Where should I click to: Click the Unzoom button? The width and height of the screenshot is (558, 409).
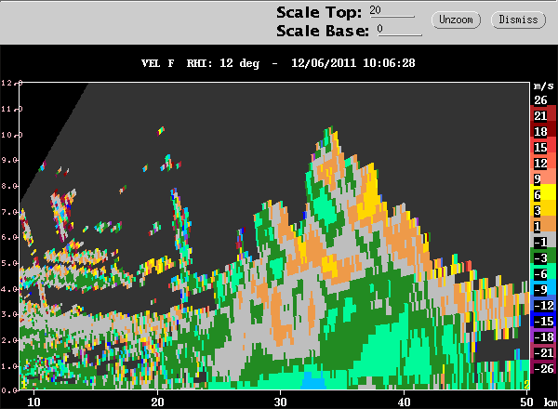(456, 20)
